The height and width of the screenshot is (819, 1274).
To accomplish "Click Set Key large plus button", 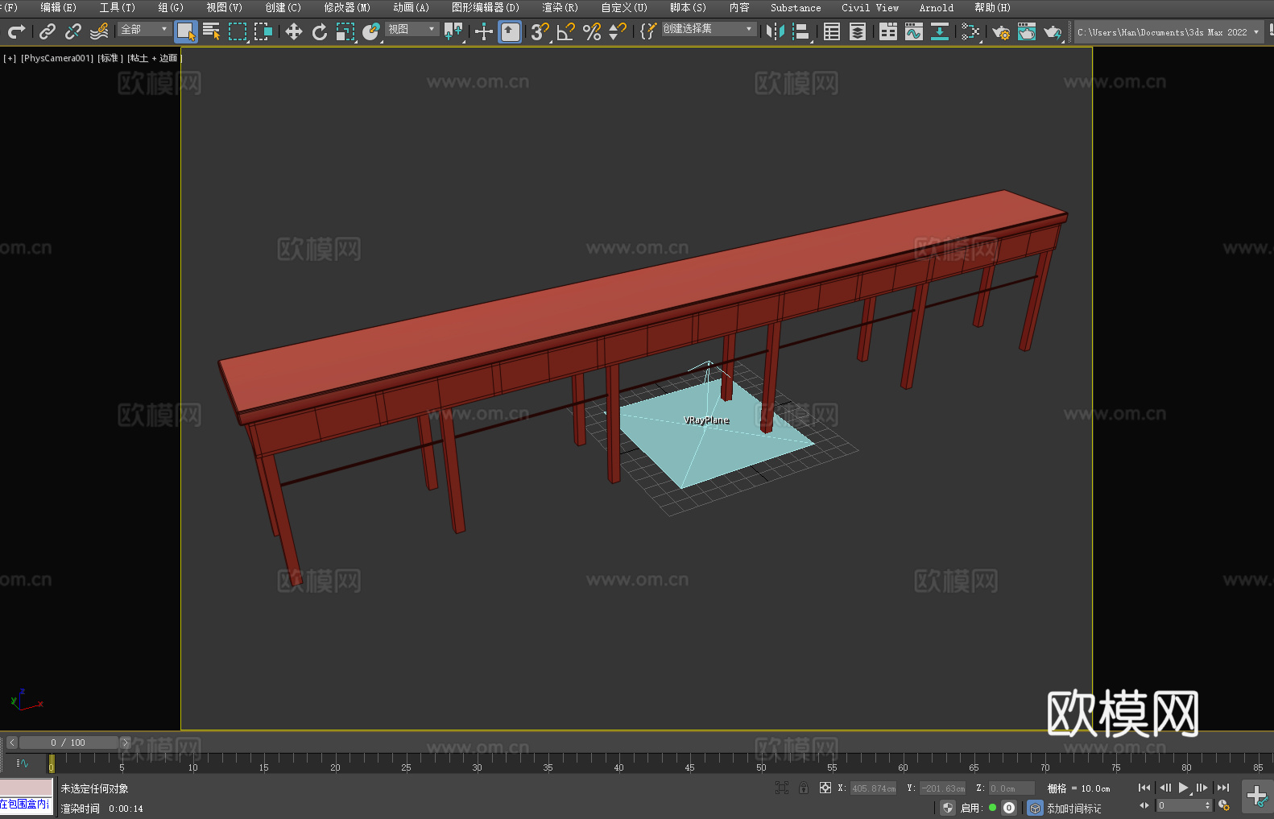I will coord(1256,796).
